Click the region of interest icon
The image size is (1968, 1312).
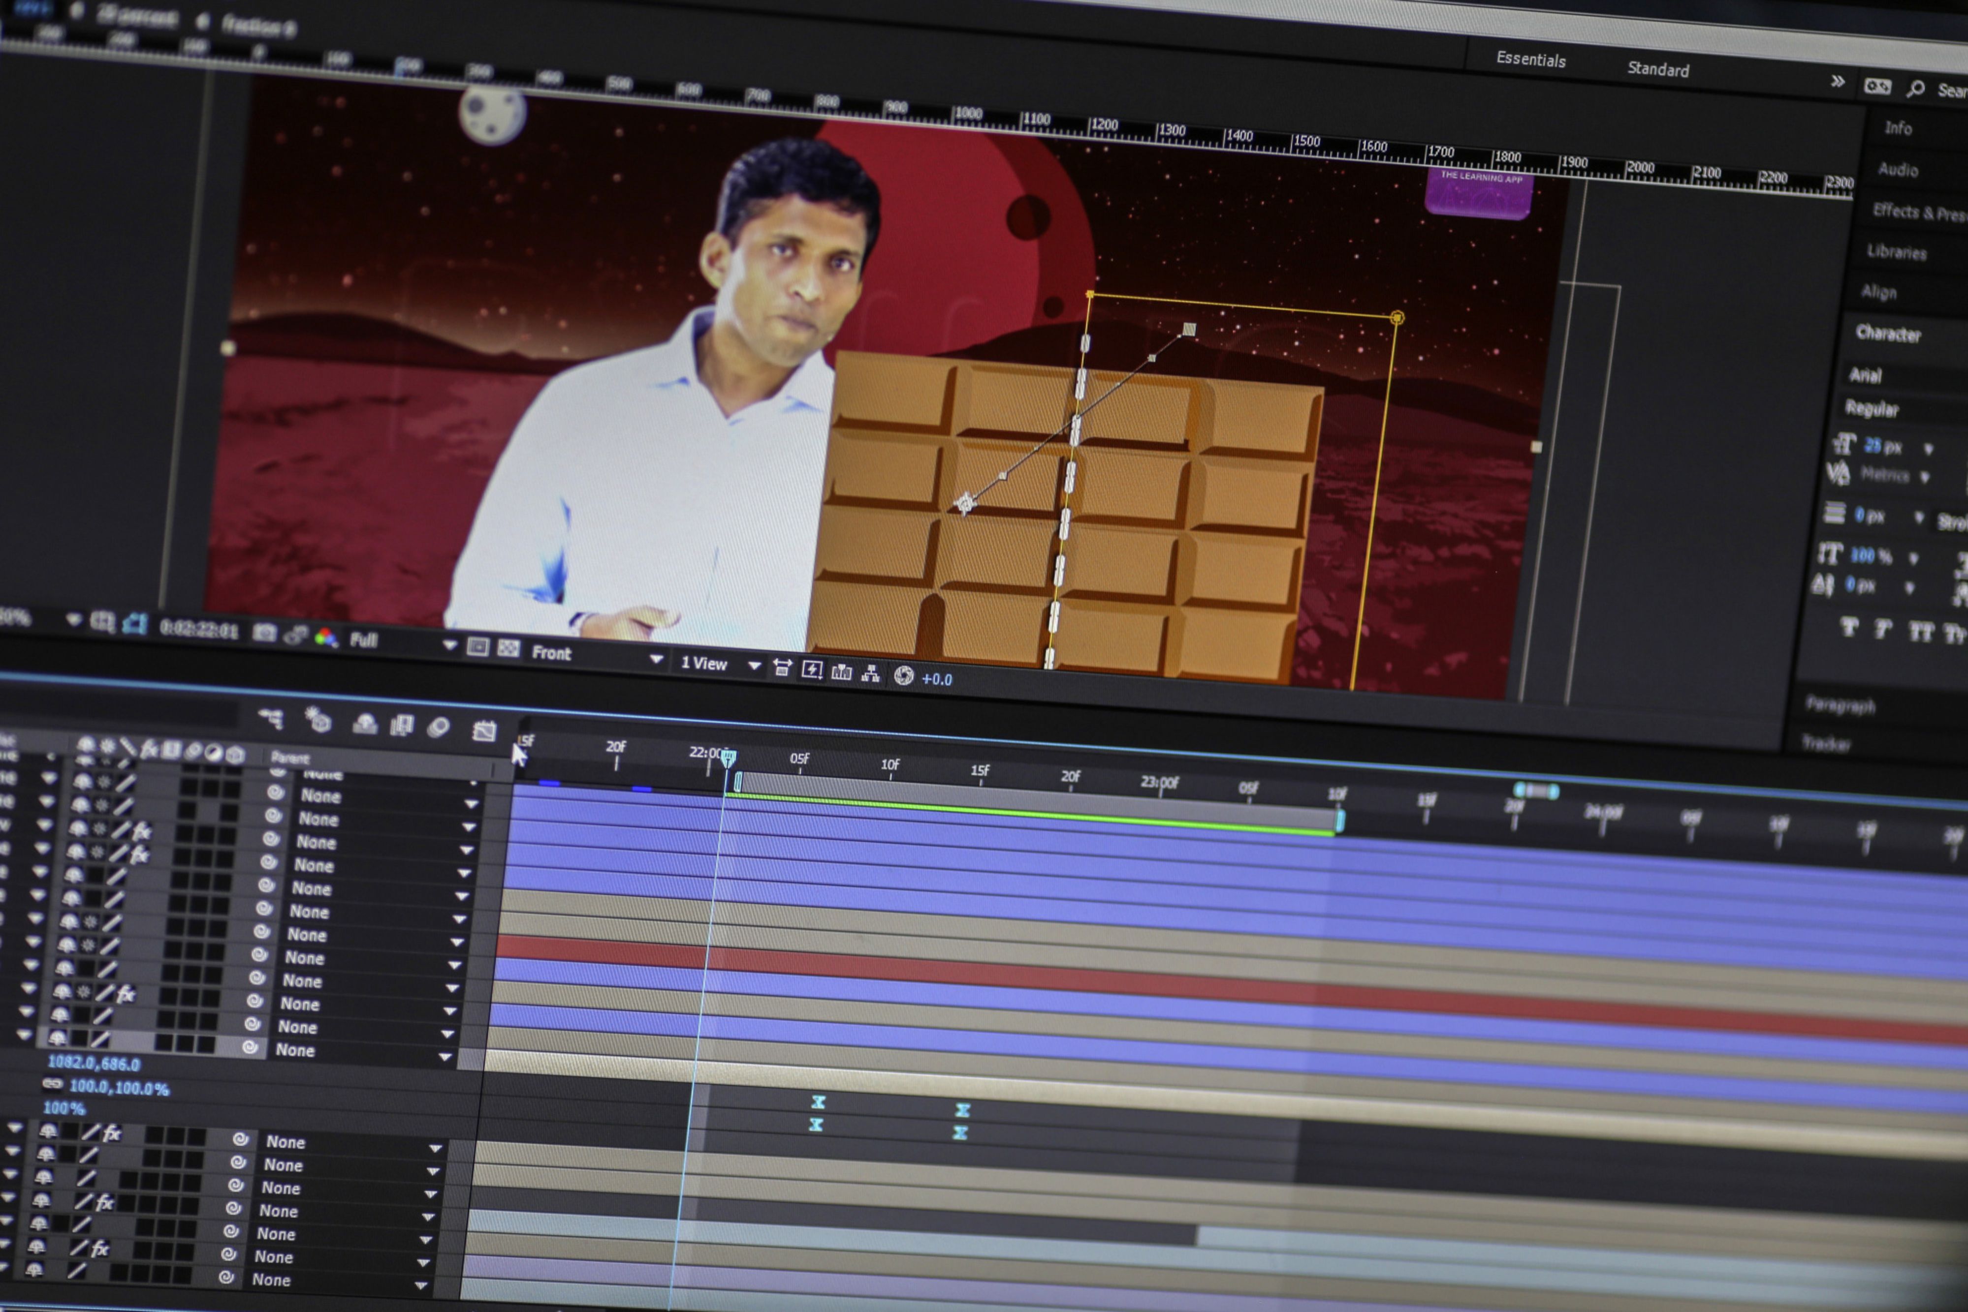click(478, 647)
